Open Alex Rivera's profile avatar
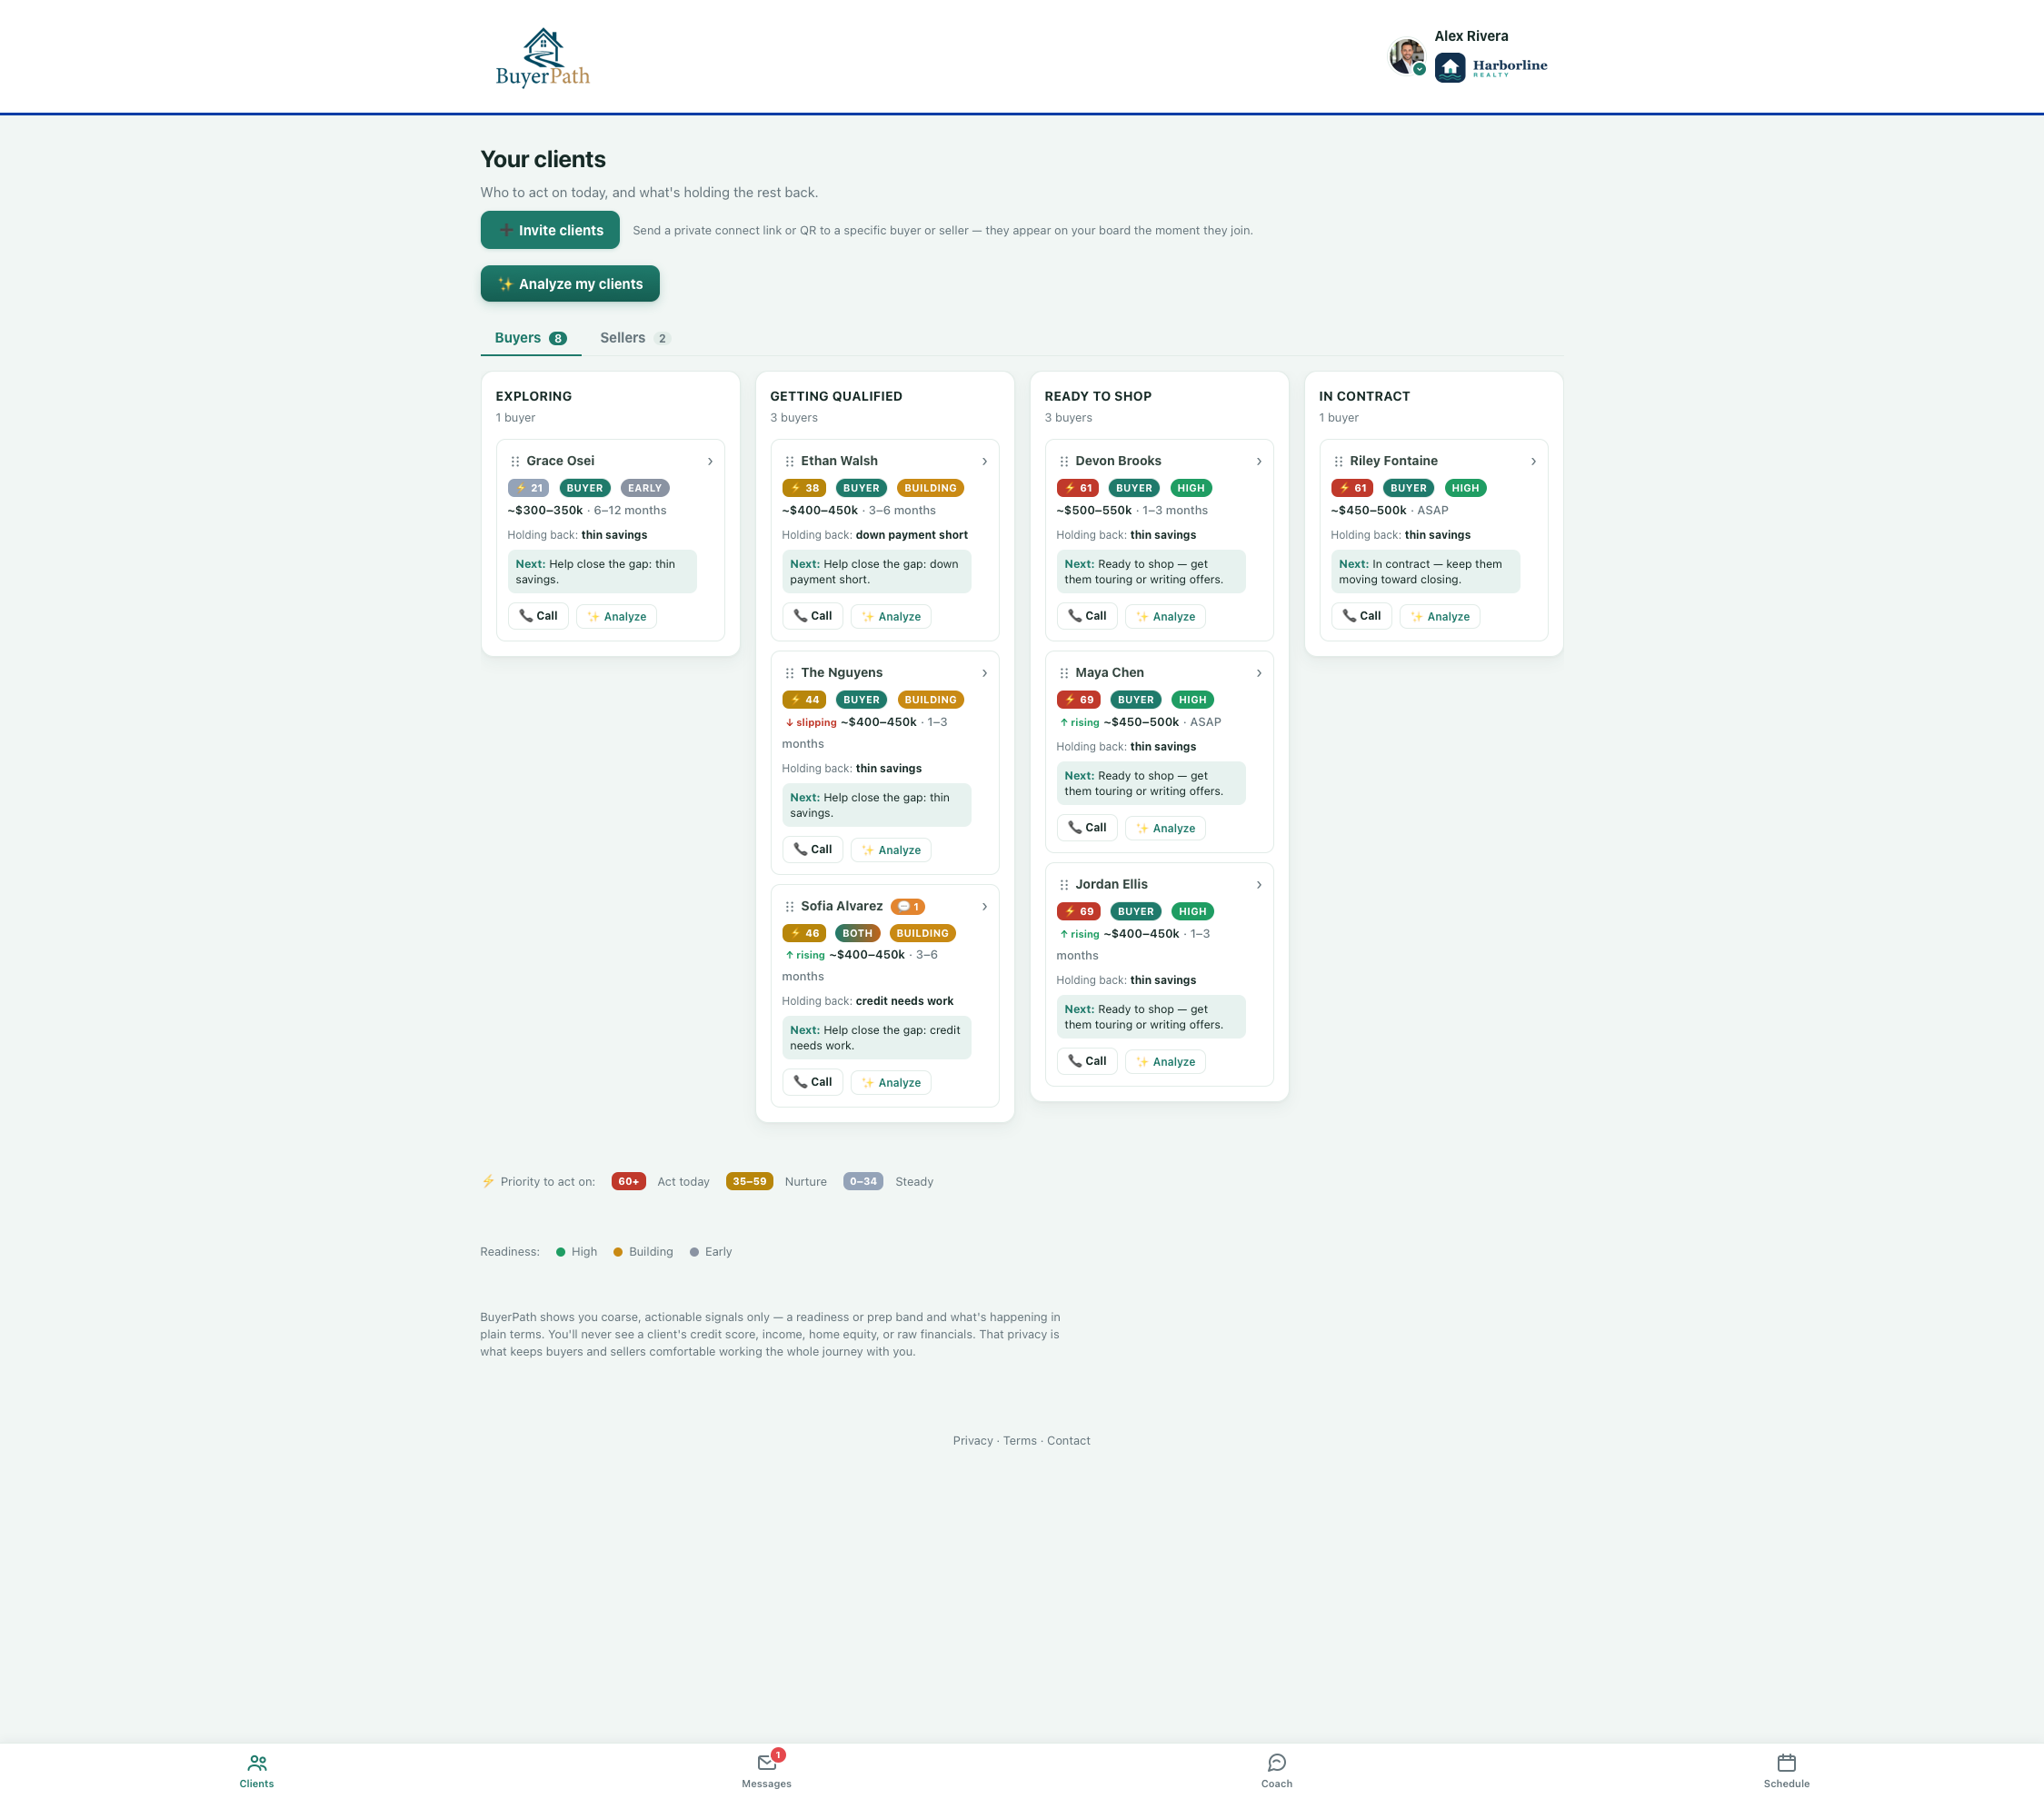This screenshot has width=2044, height=1799. click(x=1407, y=56)
